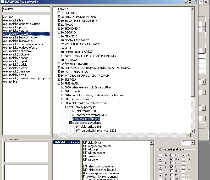Expand 56 POĽNOHOSPODÁRSTVO, LESNÍCTVO A RYBÁRSTVO
Image resolution: width=210 pixels, height=180 pixels.
[59, 68]
